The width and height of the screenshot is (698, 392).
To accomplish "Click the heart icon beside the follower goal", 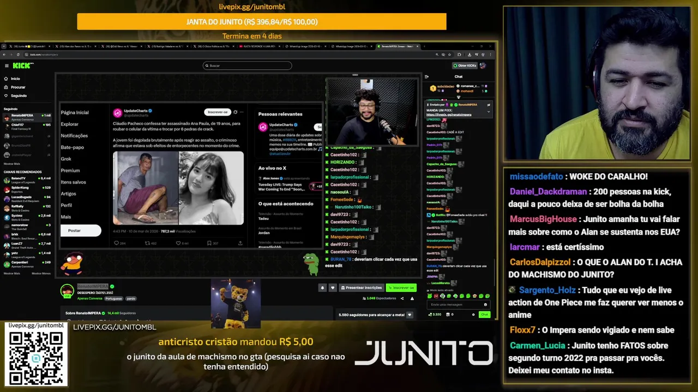I will [x=410, y=315].
